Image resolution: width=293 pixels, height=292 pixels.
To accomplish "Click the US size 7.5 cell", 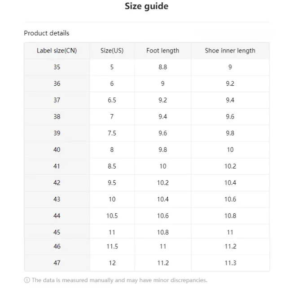I will coord(112,133).
